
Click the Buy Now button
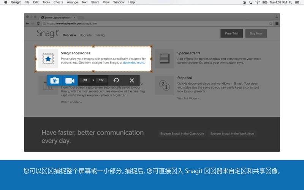(256, 33)
